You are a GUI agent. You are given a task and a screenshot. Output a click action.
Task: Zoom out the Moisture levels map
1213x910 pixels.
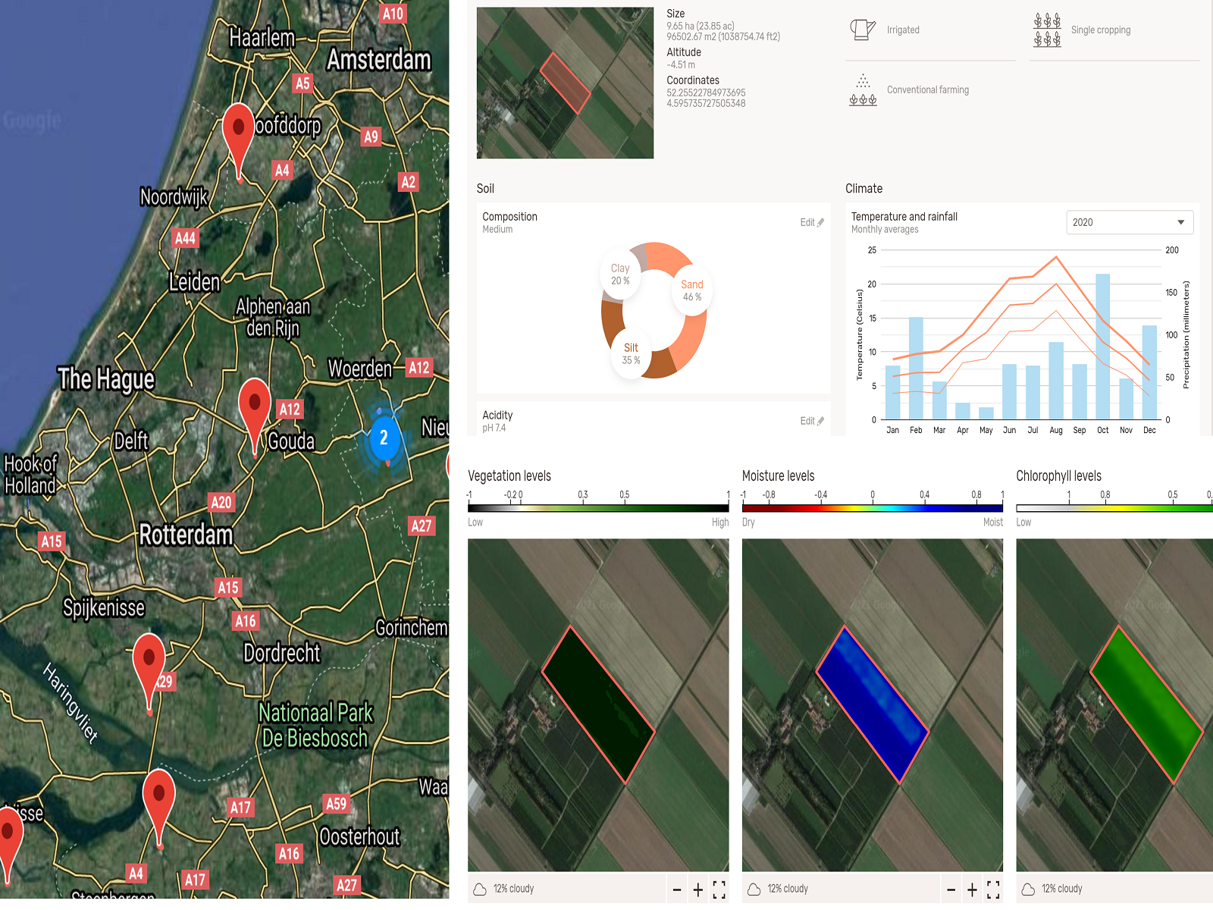(x=951, y=890)
